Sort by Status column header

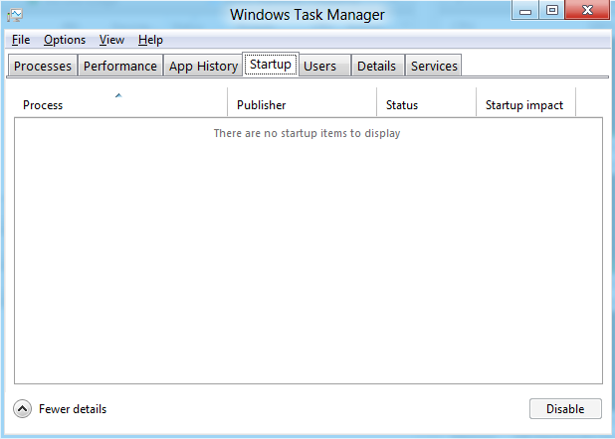426,102
